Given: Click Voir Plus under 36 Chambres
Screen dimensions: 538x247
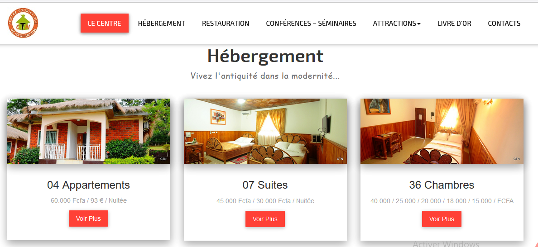Looking at the screenshot, I should coord(442,218).
